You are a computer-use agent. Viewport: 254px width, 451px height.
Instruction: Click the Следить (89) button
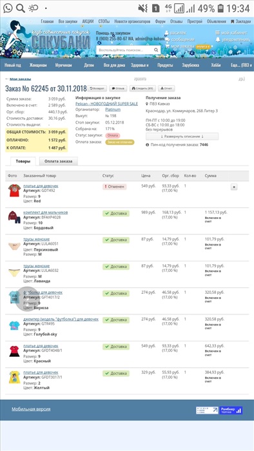click(x=142, y=89)
